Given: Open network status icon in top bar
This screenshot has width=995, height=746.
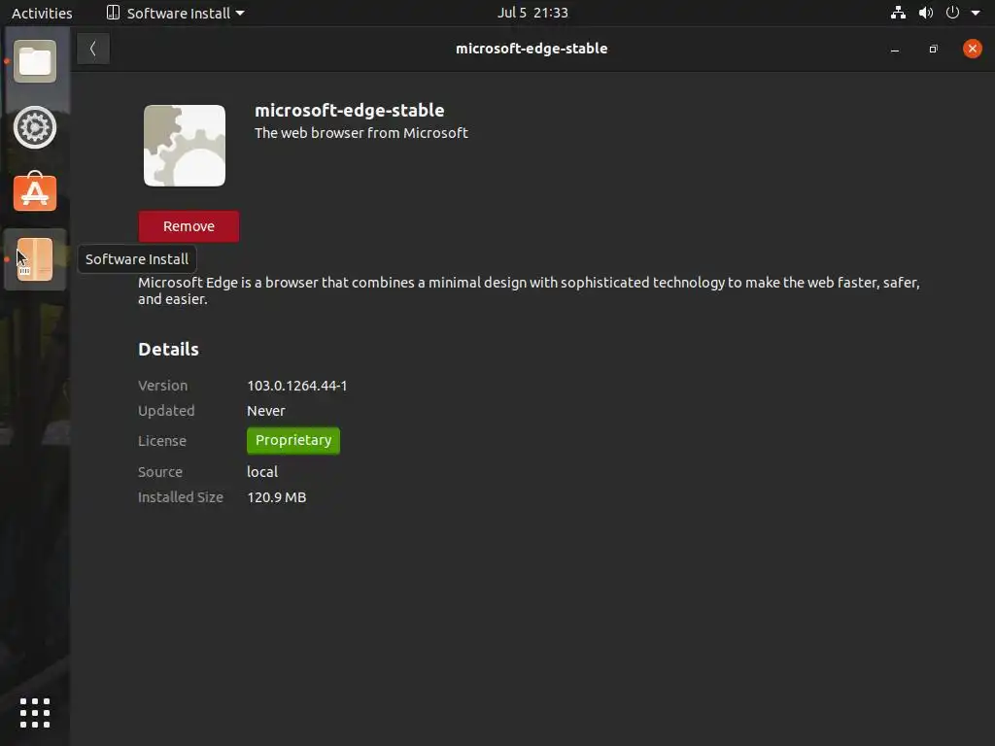Looking at the screenshot, I should pos(898,13).
